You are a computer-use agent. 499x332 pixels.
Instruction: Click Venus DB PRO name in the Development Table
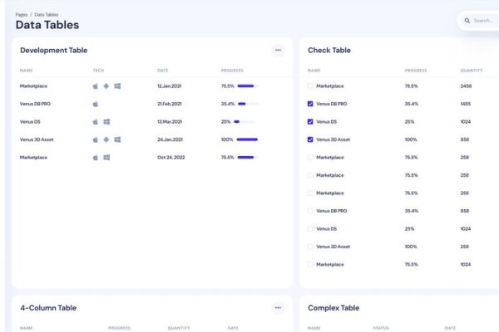tap(36, 104)
